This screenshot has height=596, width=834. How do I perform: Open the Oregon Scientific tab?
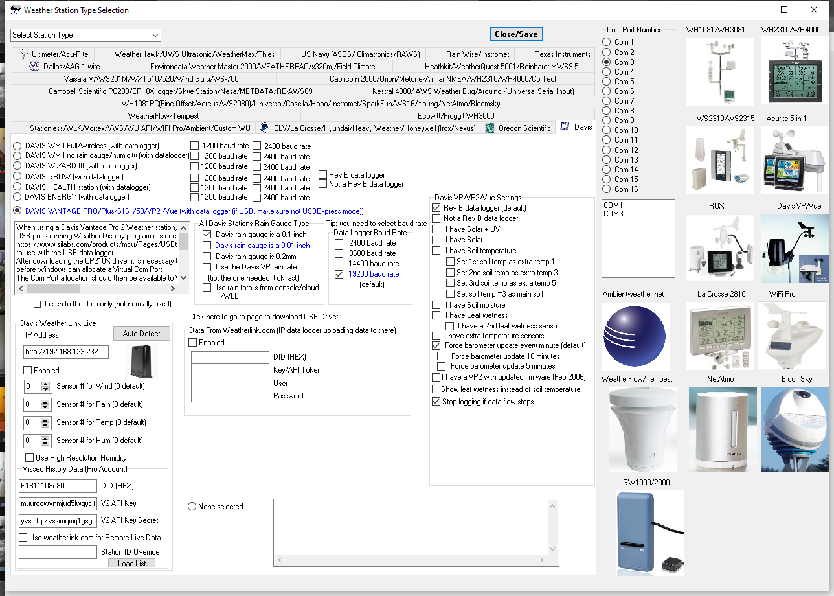point(518,128)
